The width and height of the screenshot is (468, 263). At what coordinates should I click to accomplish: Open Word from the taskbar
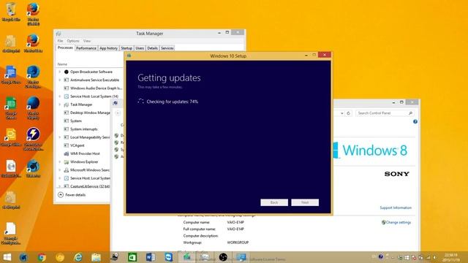(151, 257)
